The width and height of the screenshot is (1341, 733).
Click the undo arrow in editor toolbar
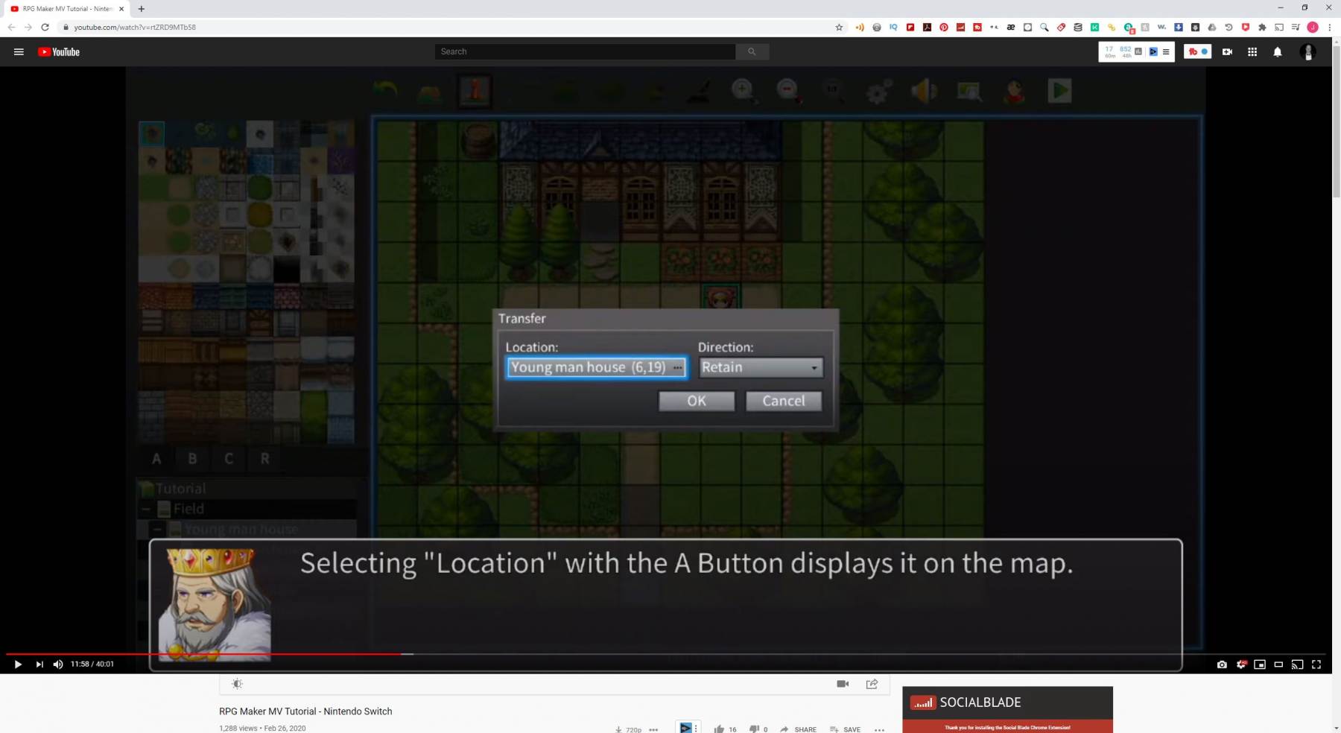pos(384,91)
